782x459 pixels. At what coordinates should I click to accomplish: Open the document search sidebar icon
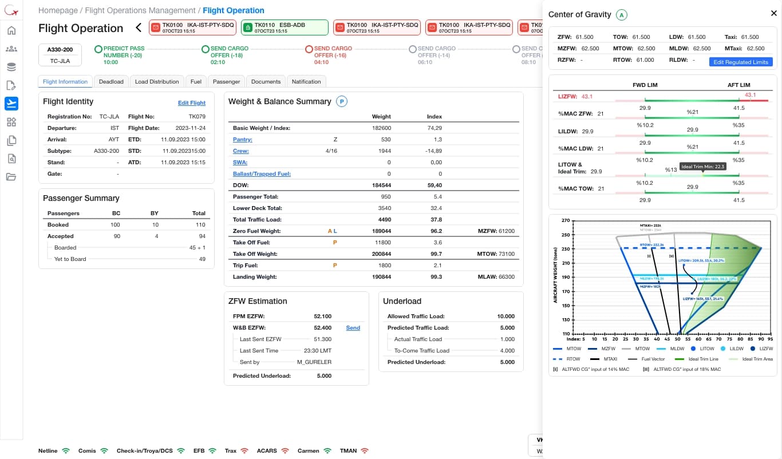[x=11, y=159]
